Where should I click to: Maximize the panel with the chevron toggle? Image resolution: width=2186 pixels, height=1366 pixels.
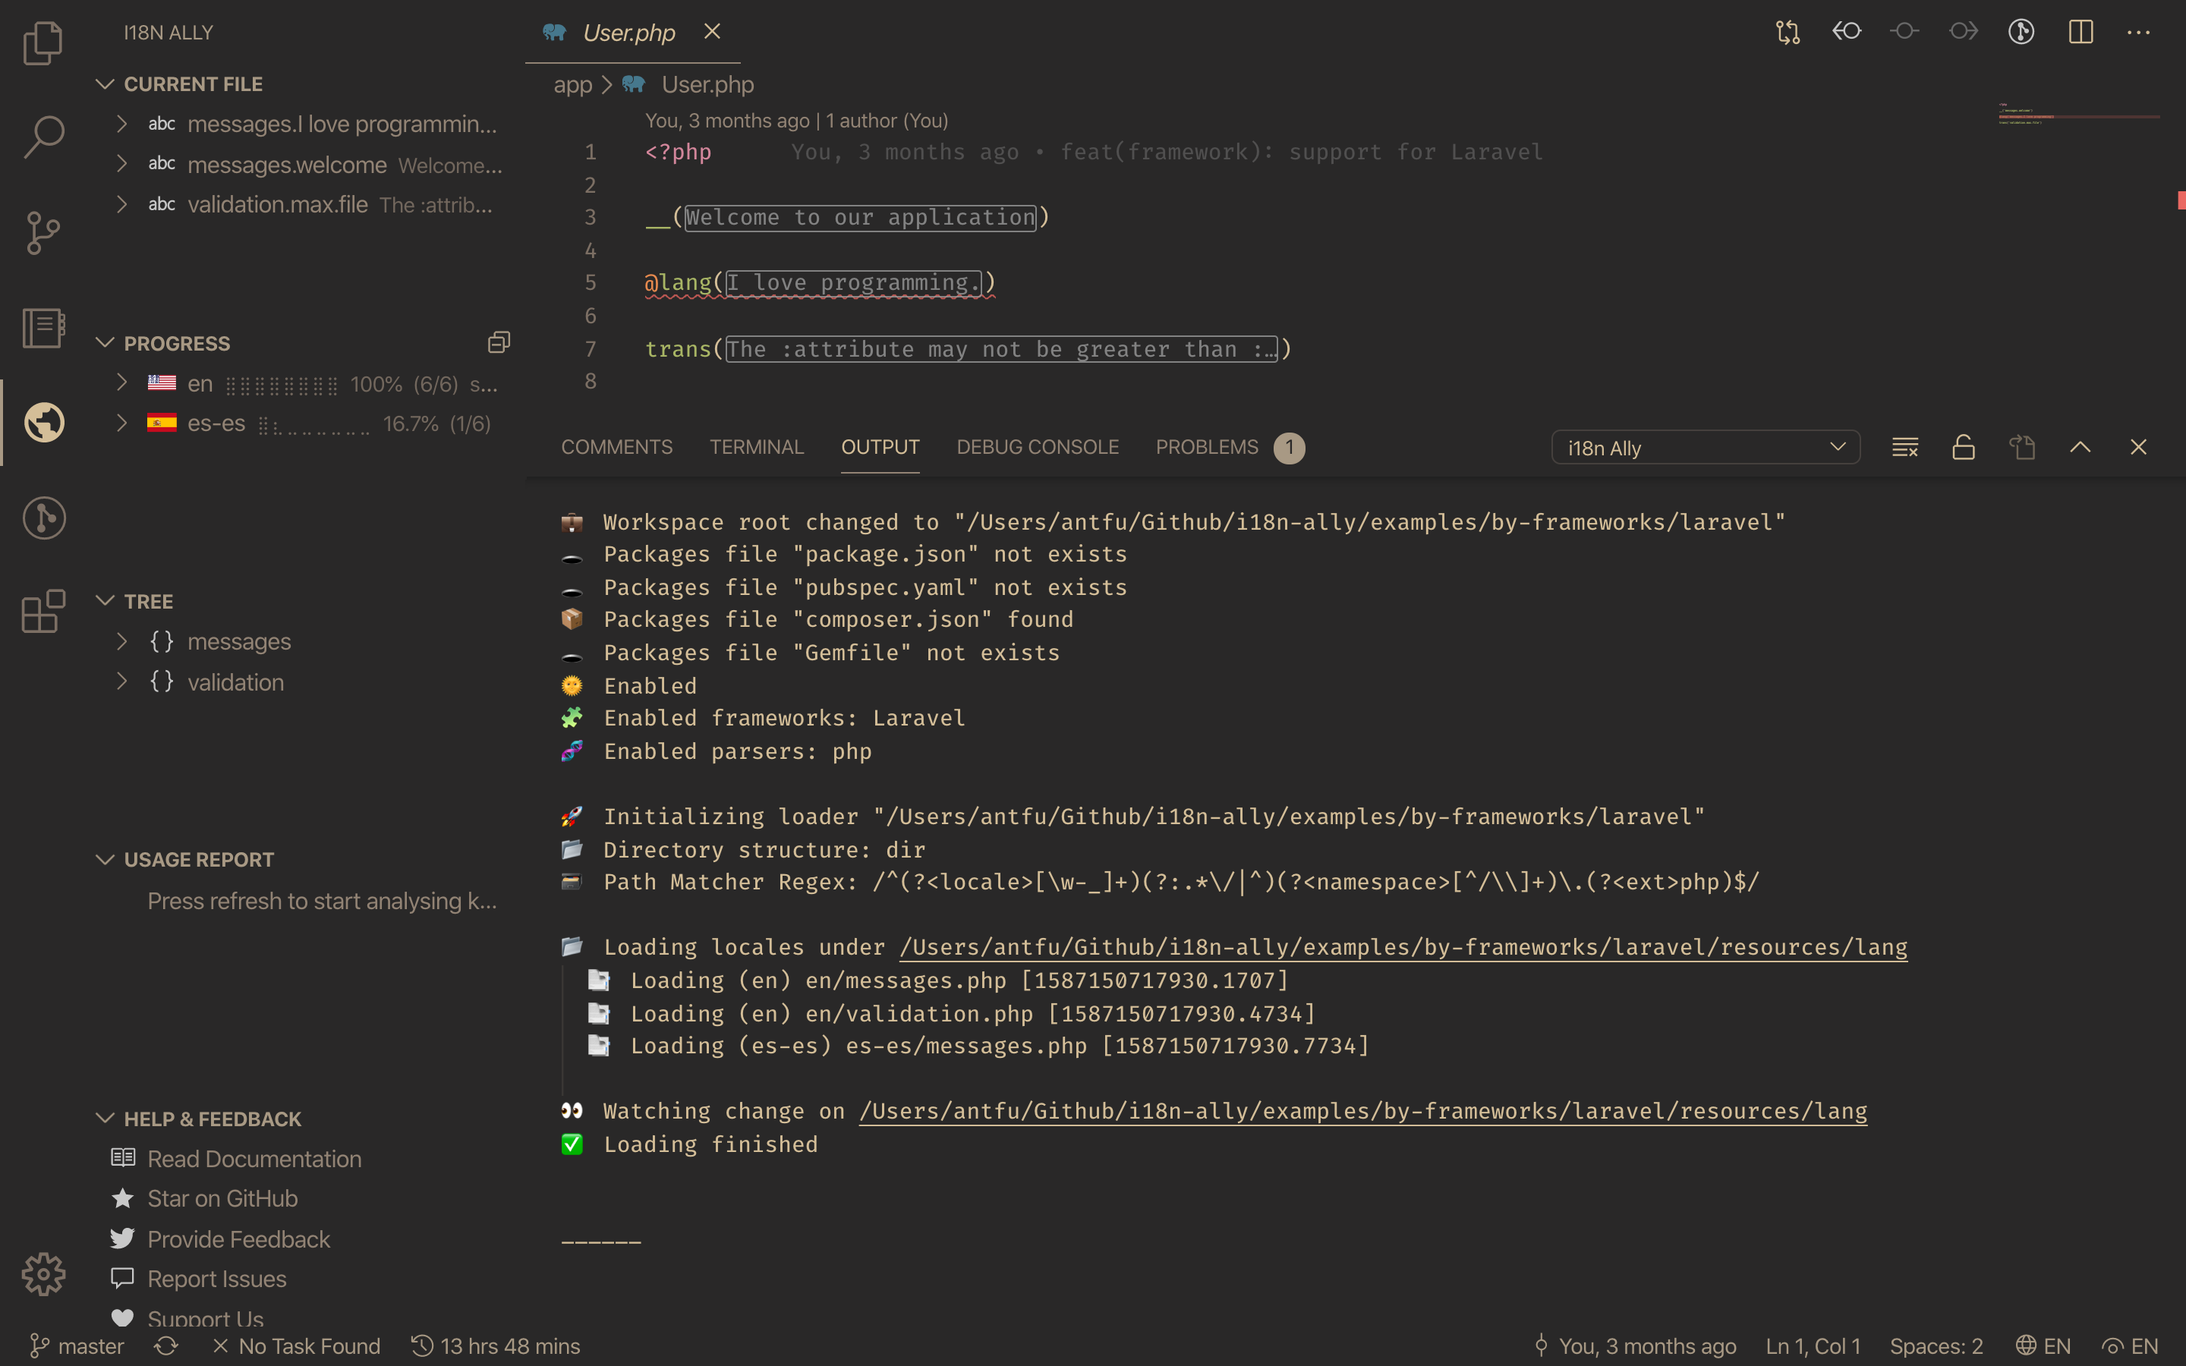(x=2080, y=446)
